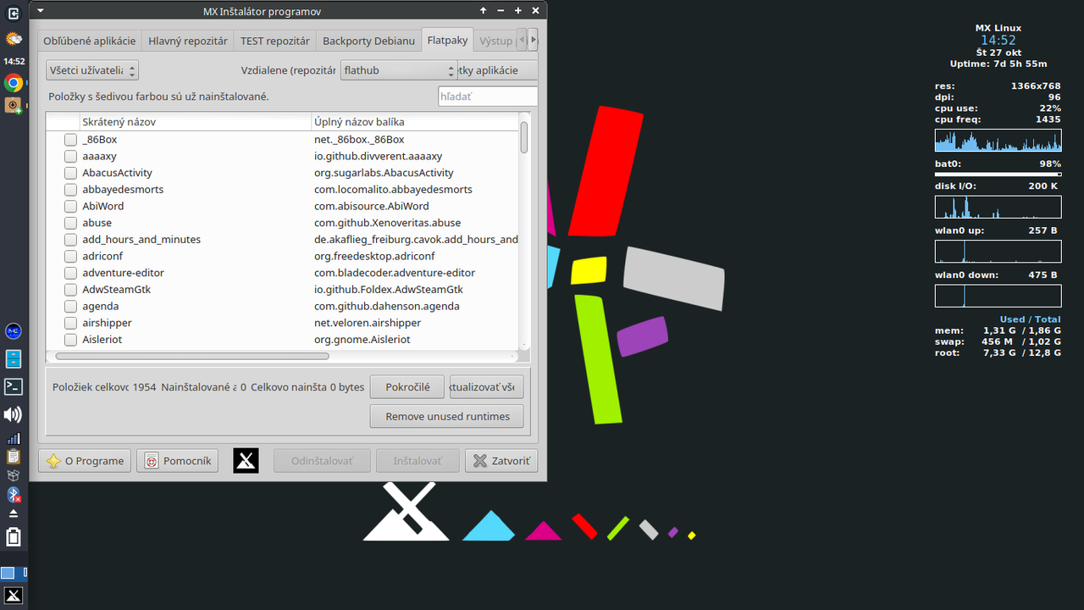Click the panel clock showing 14:52
1084x610 pixels.
coord(14,61)
